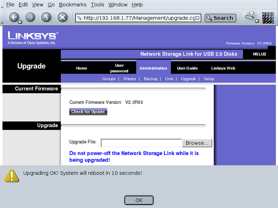Go to the Disk admin link
This screenshot has width=278, height=208.
click(x=169, y=79)
